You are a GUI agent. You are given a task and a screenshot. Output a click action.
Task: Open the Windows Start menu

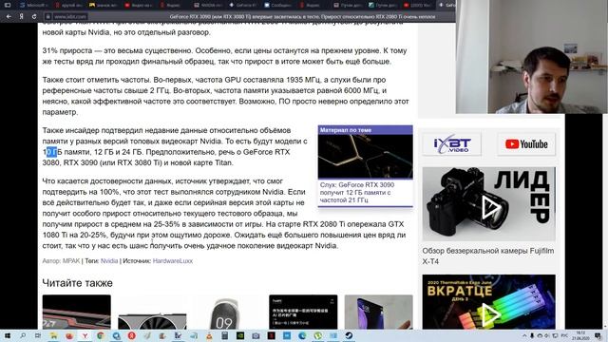click(x=8, y=335)
